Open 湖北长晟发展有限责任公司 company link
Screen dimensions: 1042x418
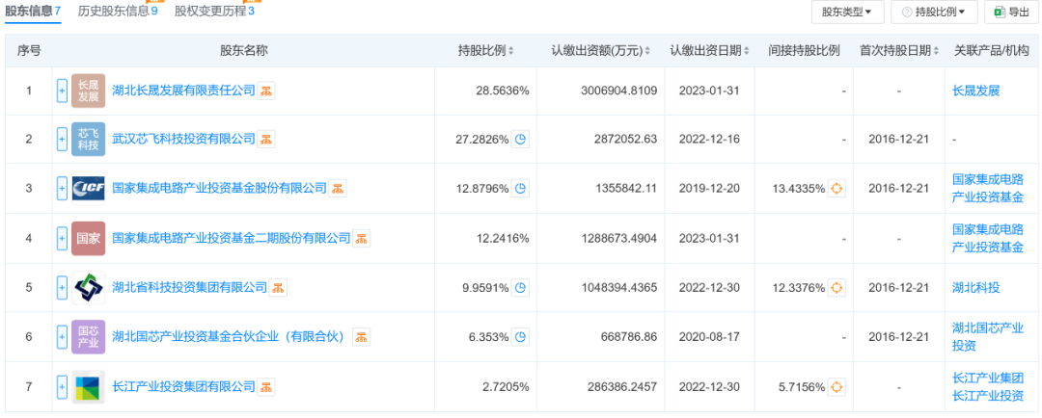point(183,91)
